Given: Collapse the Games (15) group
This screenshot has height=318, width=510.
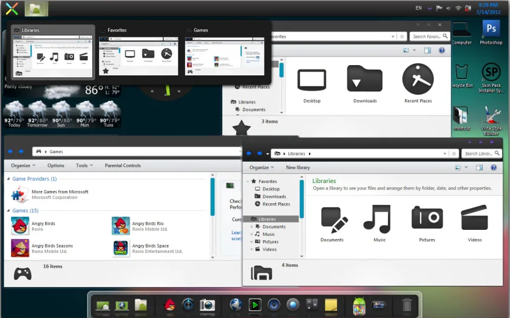Looking at the screenshot, I should click(8, 211).
